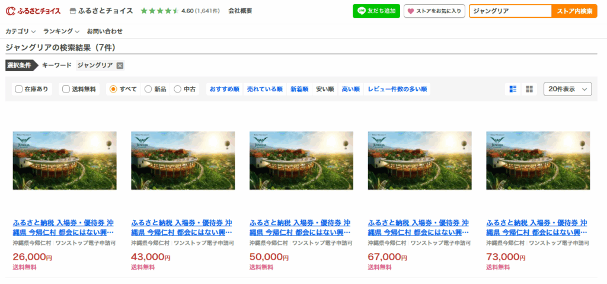Expand the ランキング menu
This screenshot has height=284, width=607.
pos(61,31)
